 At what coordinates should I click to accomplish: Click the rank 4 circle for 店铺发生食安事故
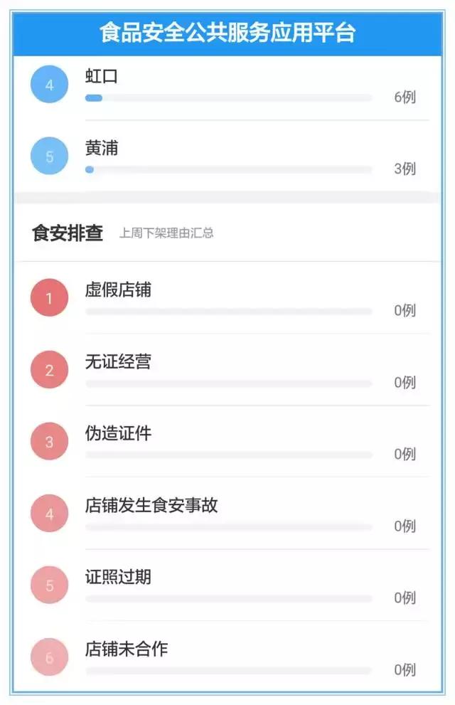coord(49,514)
